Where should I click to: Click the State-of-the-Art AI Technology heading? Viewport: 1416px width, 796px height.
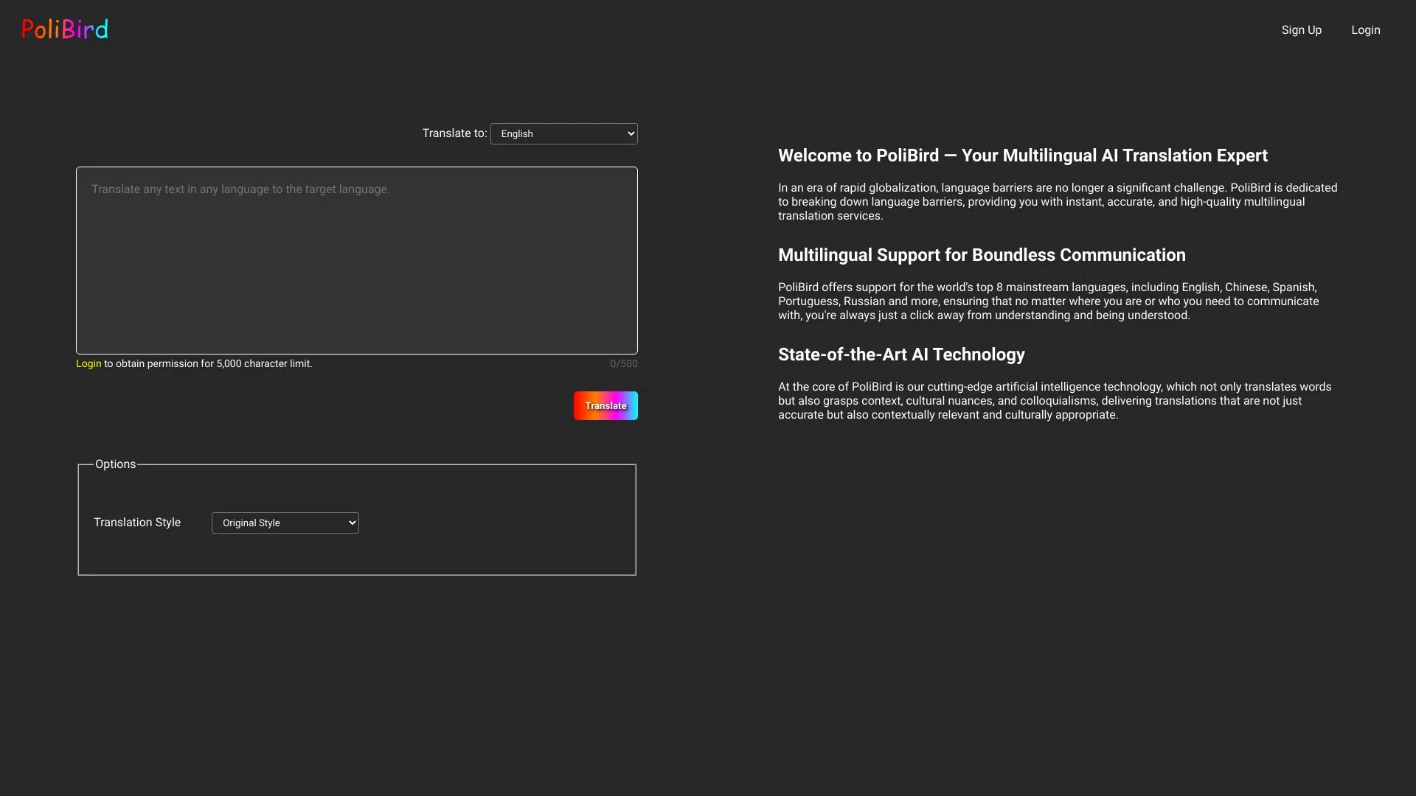(900, 355)
